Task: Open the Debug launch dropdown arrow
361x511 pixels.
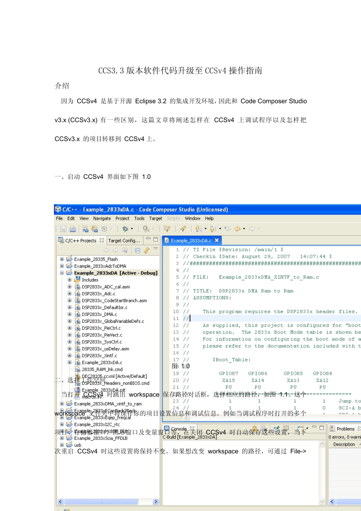Action: [x=132, y=229]
